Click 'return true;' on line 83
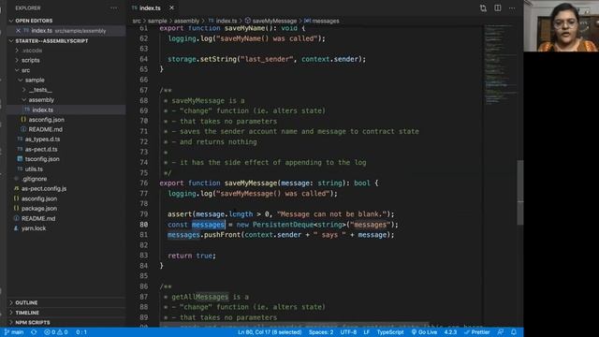599x337 pixels. [x=192, y=256]
